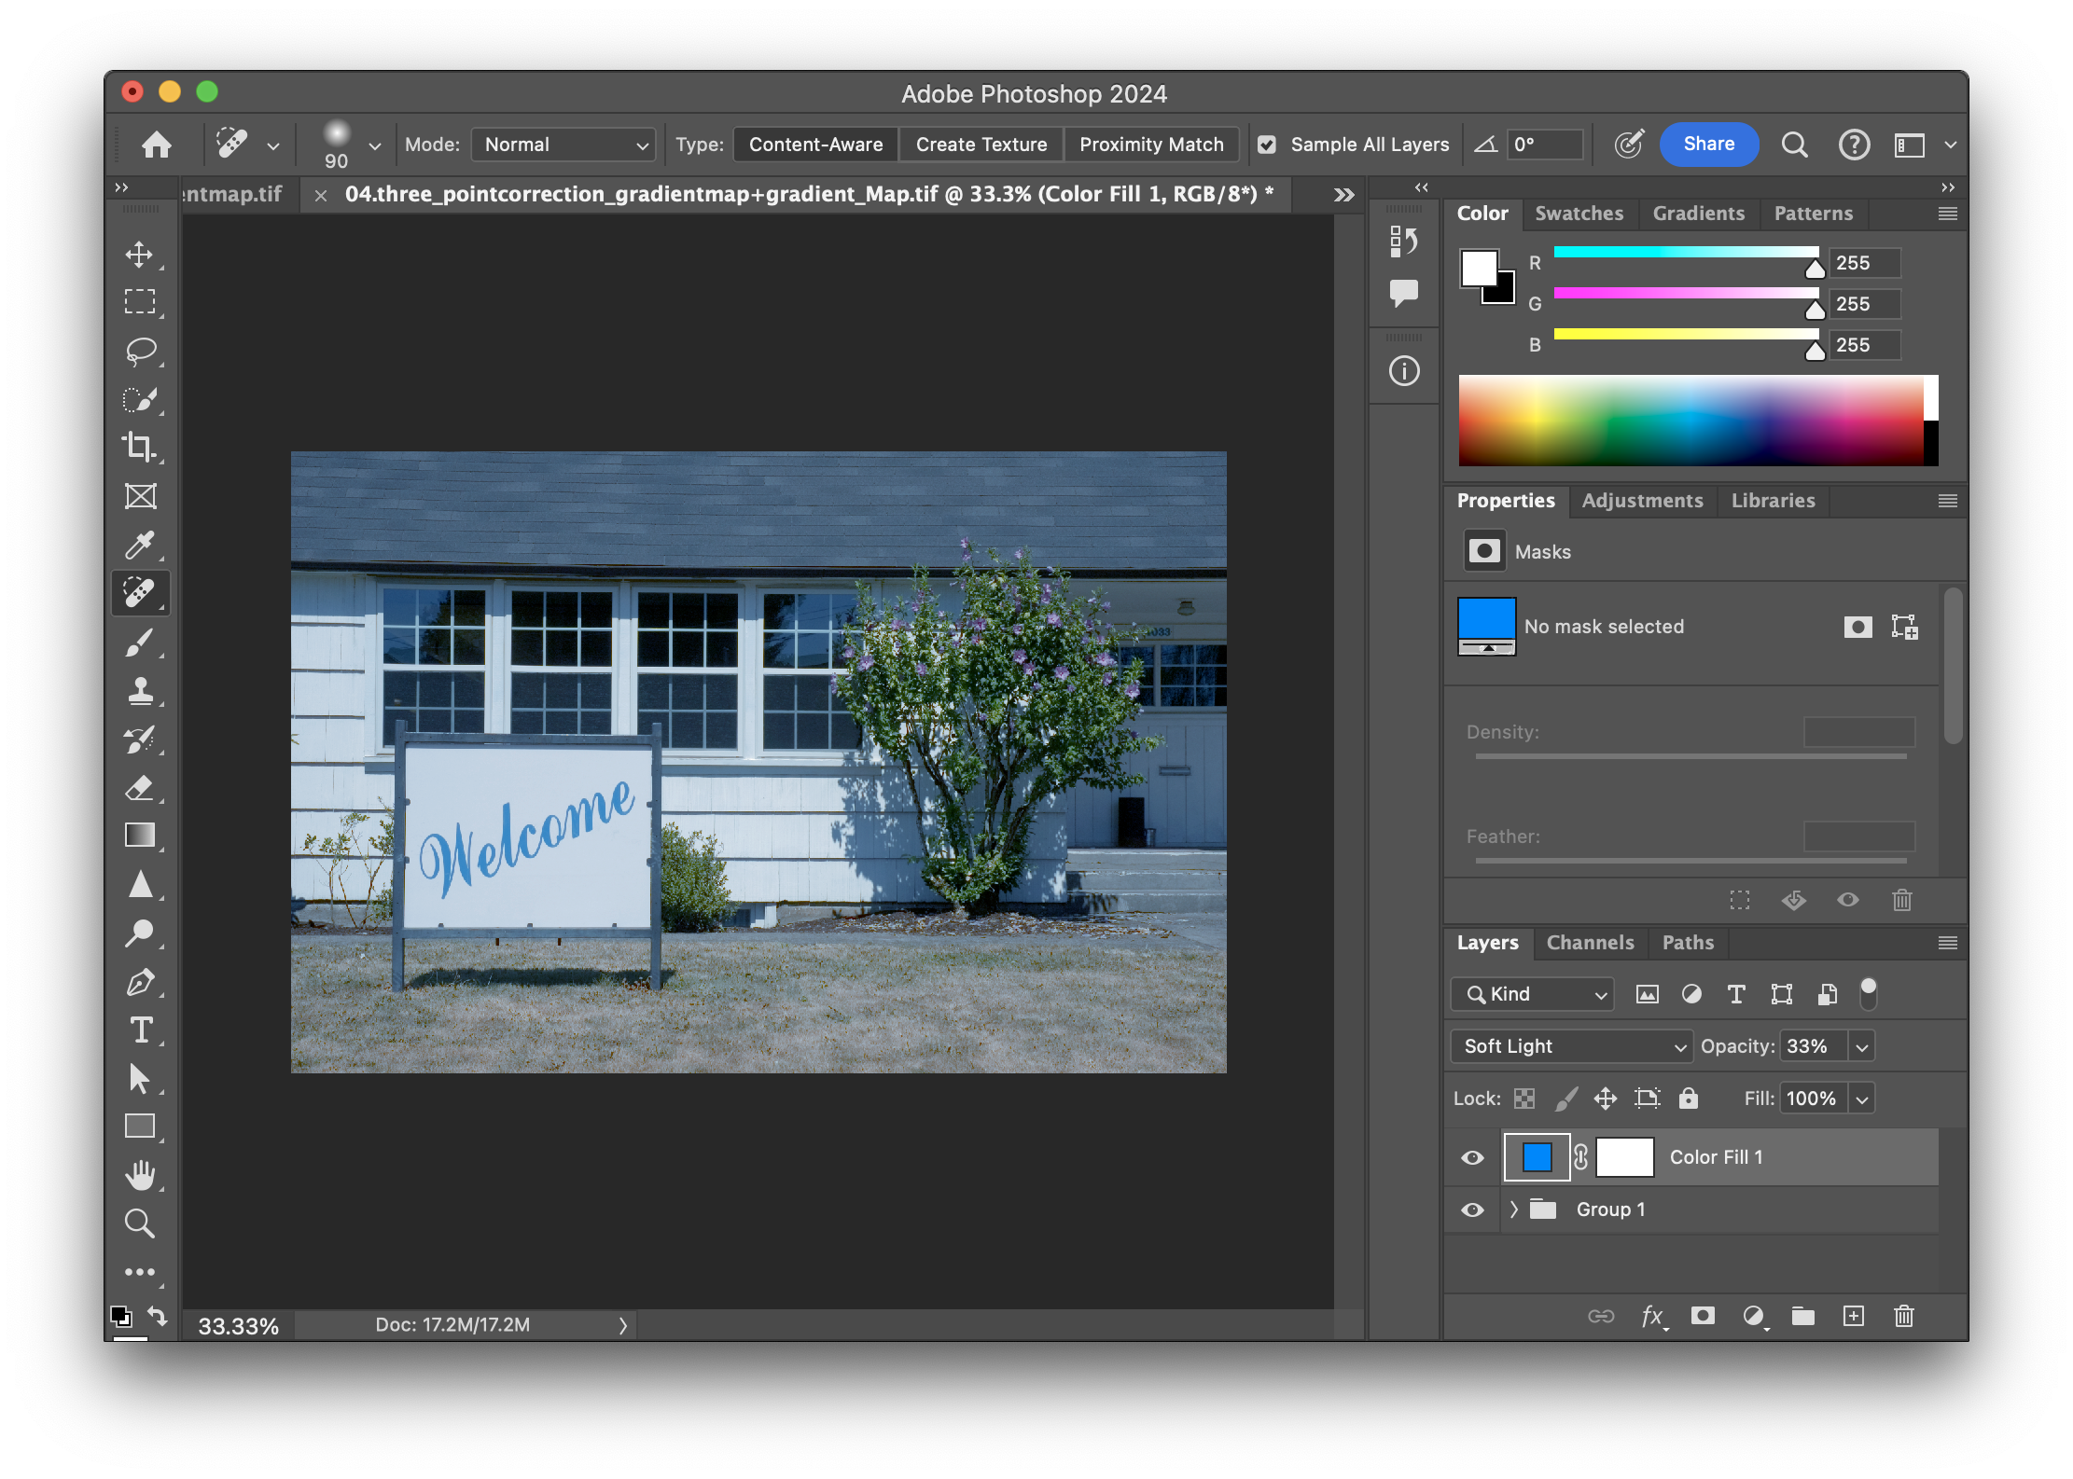Open the Swatches tab
The width and height of the screenshot is (2073, 1479).
pyautogui.click(x=1579, y=214)
